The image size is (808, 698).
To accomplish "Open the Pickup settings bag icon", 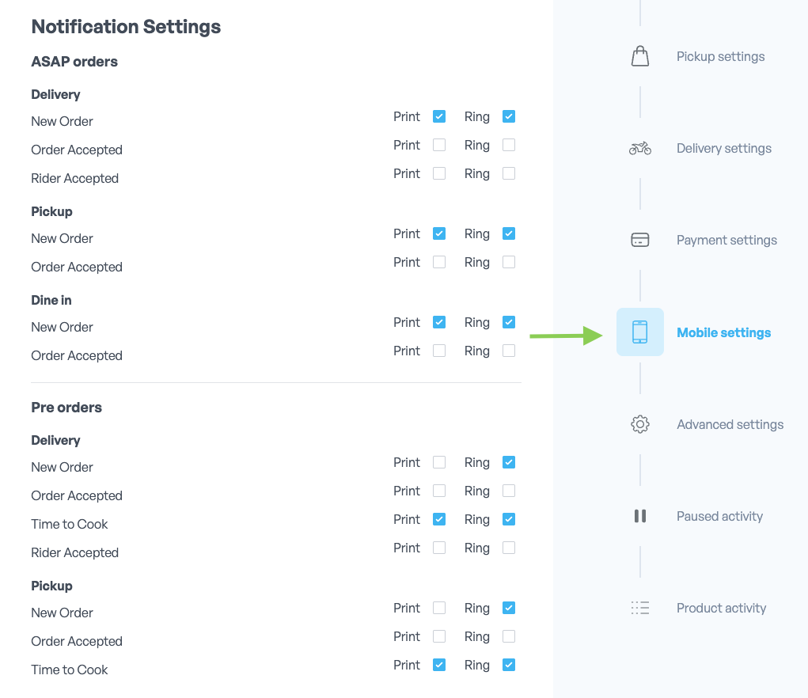I will point(640,56).
